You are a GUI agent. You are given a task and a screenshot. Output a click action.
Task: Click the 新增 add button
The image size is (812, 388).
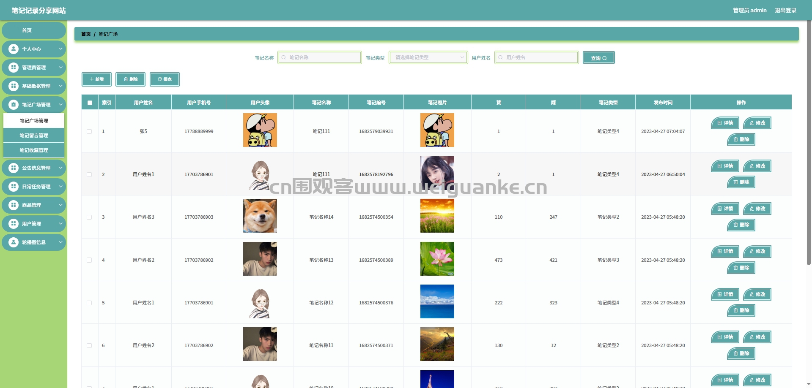96,79
